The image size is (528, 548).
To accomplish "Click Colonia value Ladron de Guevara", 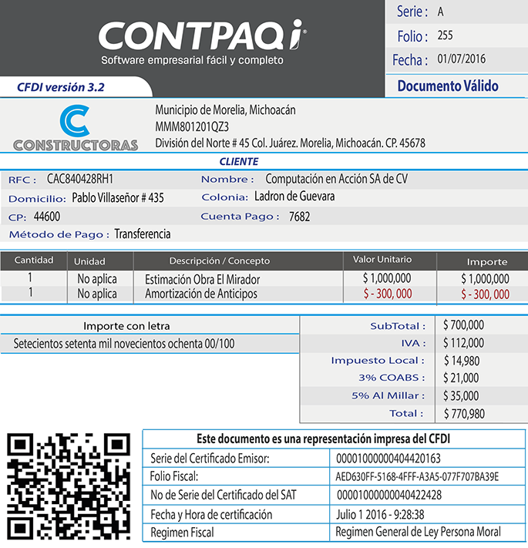I will (294, 197).
